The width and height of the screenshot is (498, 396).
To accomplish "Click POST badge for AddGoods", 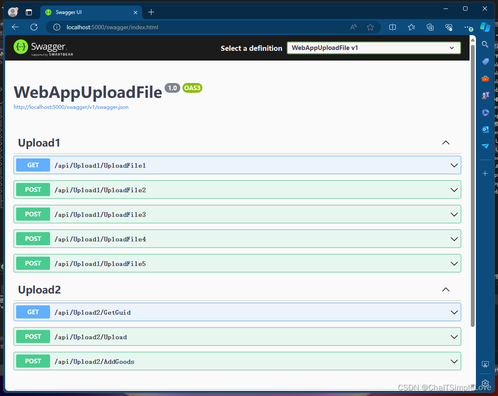I will [33, 361].
